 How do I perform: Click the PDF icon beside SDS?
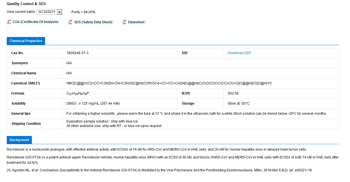tap(70, 22)
